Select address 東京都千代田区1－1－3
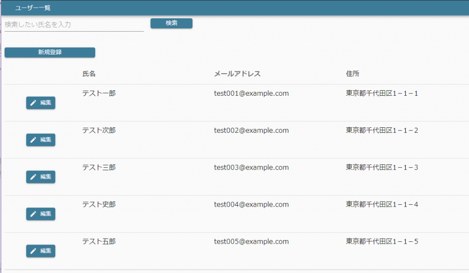Image resolution: width=469 pixels, height=273 pixels. tap(382, 168)
